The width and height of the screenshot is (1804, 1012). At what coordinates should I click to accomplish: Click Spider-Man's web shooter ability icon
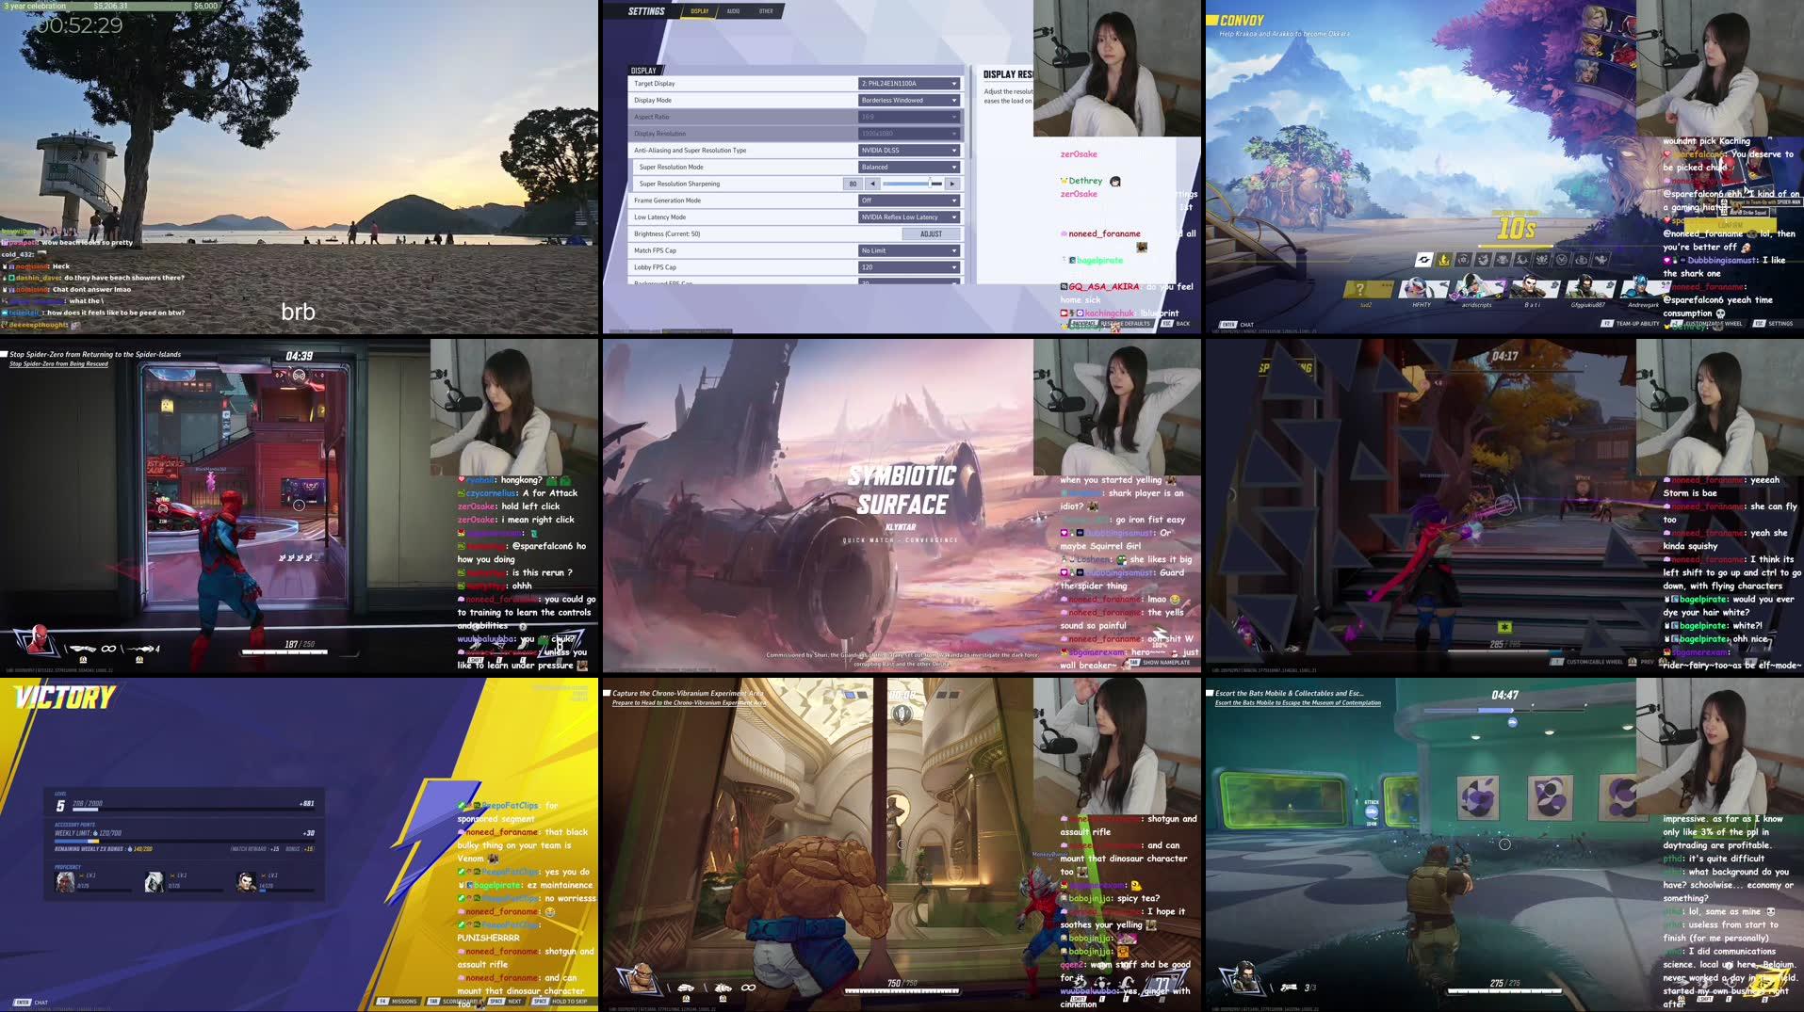(x=83, y=649)
